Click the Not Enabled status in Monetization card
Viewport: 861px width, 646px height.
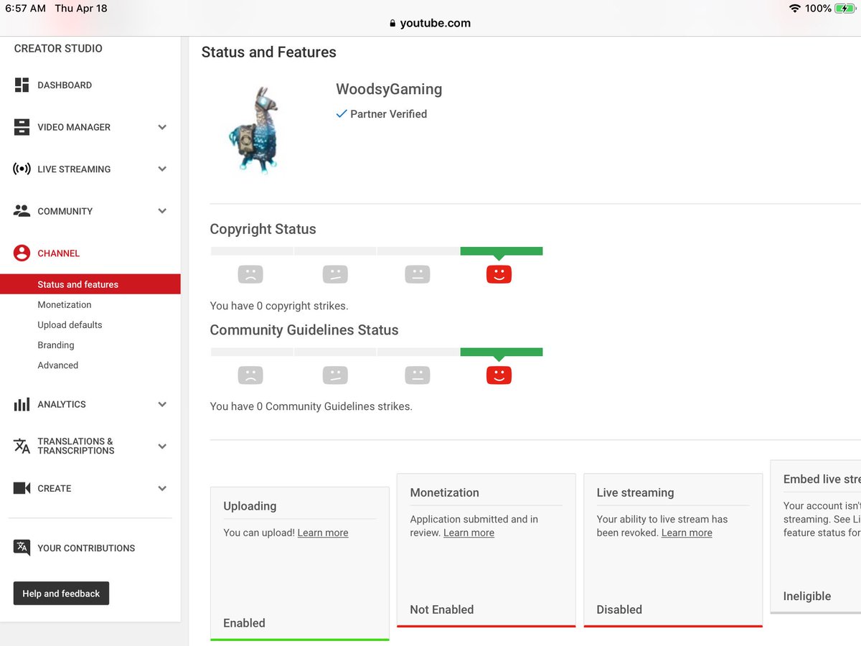[x=442, y=609]
